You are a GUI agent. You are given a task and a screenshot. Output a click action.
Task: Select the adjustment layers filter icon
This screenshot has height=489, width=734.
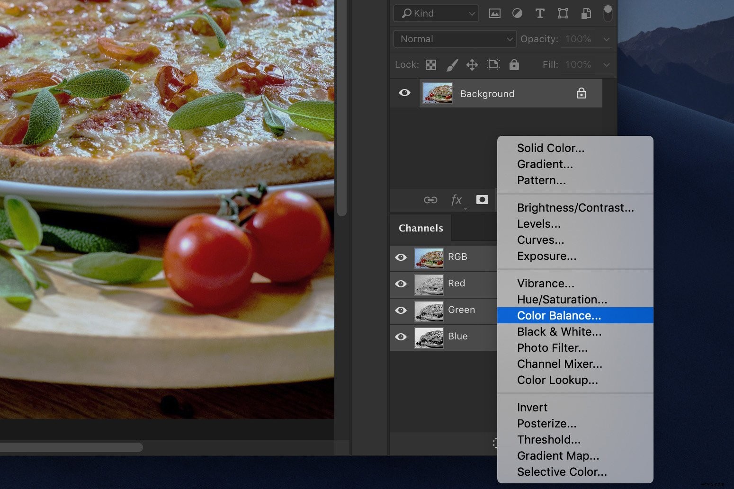(x=517, y=13)
